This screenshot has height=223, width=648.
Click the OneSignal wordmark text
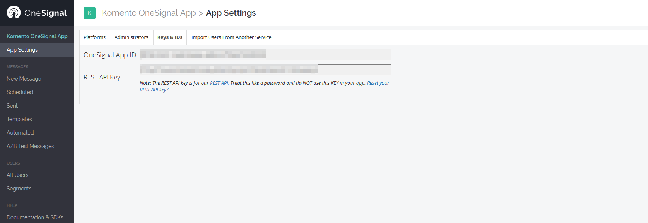point(46,13)
